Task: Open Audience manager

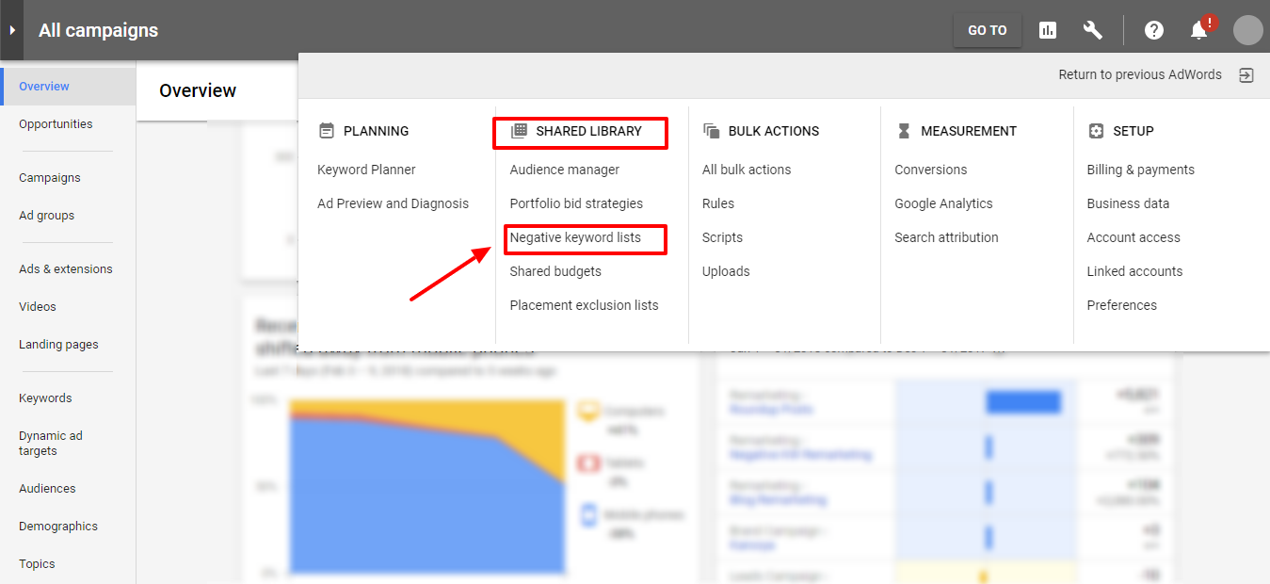Action: (x=565, y=170)
